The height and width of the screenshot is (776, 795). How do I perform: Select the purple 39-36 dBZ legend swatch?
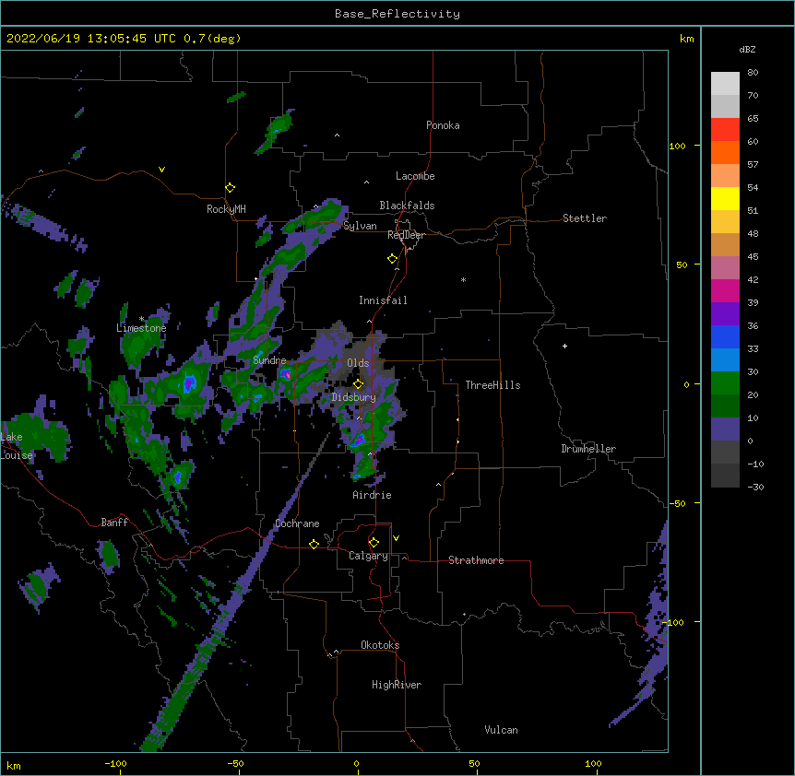pos(725,314)
